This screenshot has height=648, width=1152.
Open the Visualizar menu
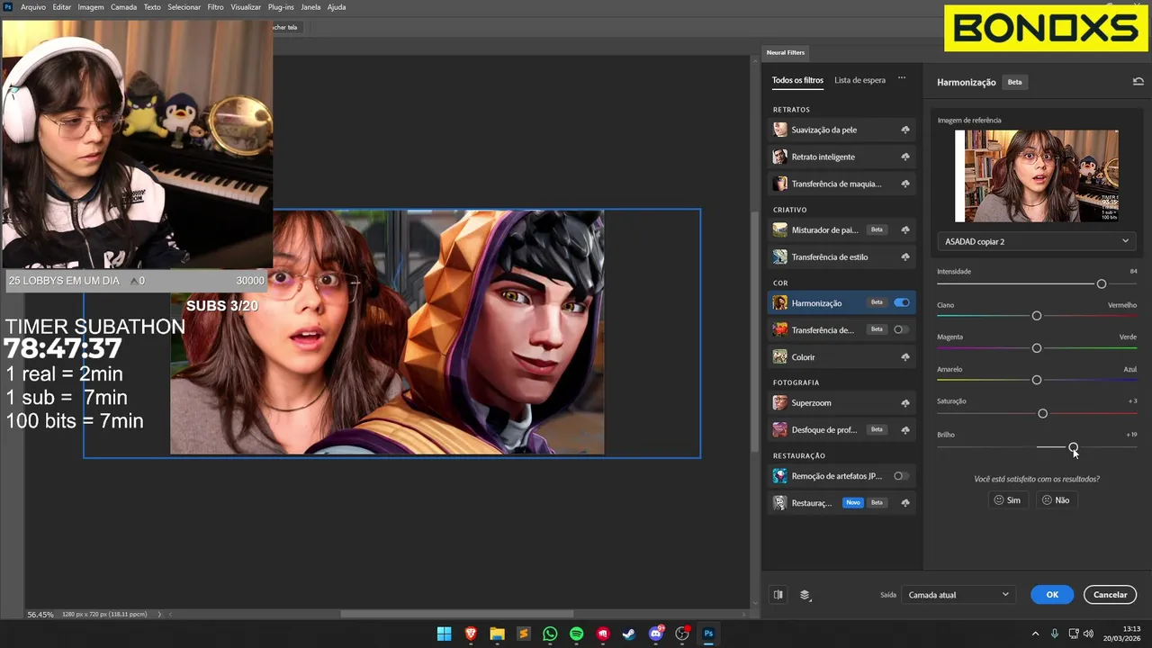tap(246, 7)
